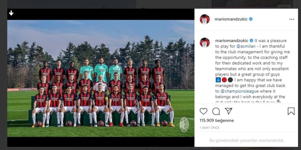The image size is (301, 150).
Task: Click the white down arrow icon on photo
Action: click(x=11, y=13)
